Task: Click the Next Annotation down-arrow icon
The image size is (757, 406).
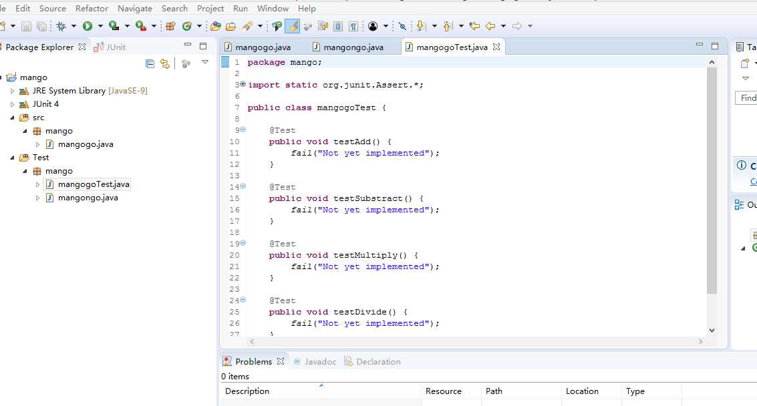Action: 421,26
